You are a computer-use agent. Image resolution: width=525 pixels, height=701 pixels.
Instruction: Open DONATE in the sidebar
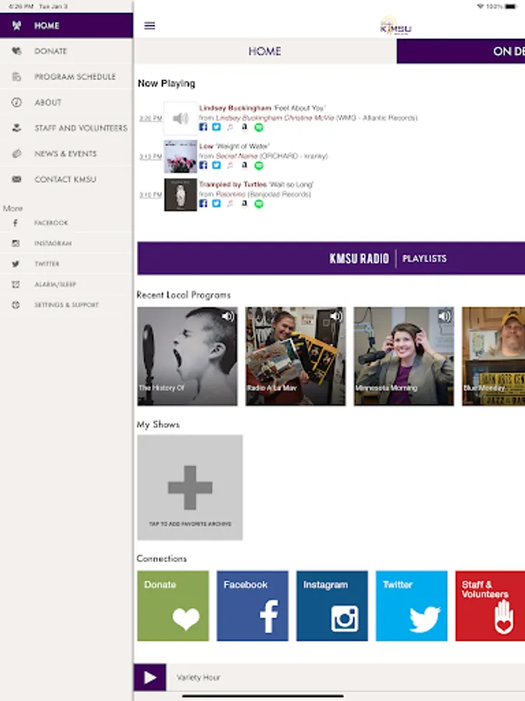click(66, 51)
